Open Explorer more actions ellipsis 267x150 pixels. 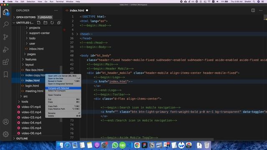(56, 10)
